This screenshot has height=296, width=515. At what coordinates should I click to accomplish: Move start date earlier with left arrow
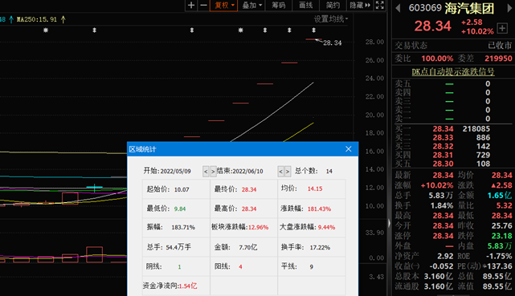[x=206, y=172]
